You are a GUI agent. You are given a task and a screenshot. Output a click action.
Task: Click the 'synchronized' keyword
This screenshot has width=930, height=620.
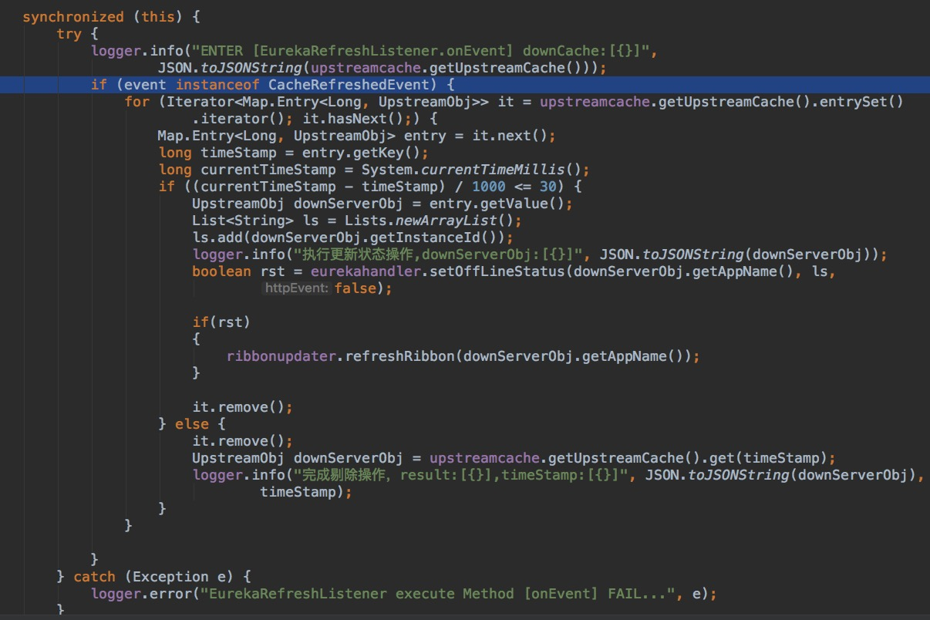(73, 16)
